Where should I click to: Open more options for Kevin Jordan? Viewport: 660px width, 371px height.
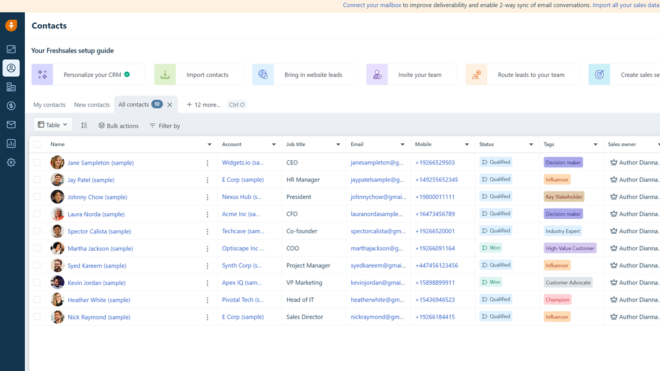click(207, 283)
